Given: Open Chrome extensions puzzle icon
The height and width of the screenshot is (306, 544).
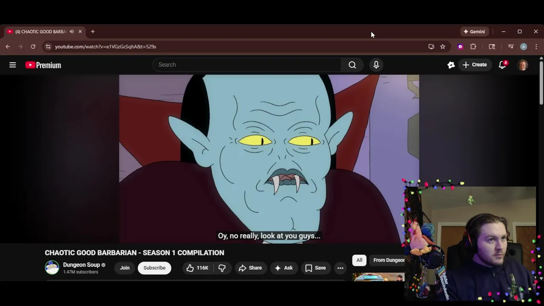Looking at the screenshot, I should pyautogui.click(x=473, y=47).
